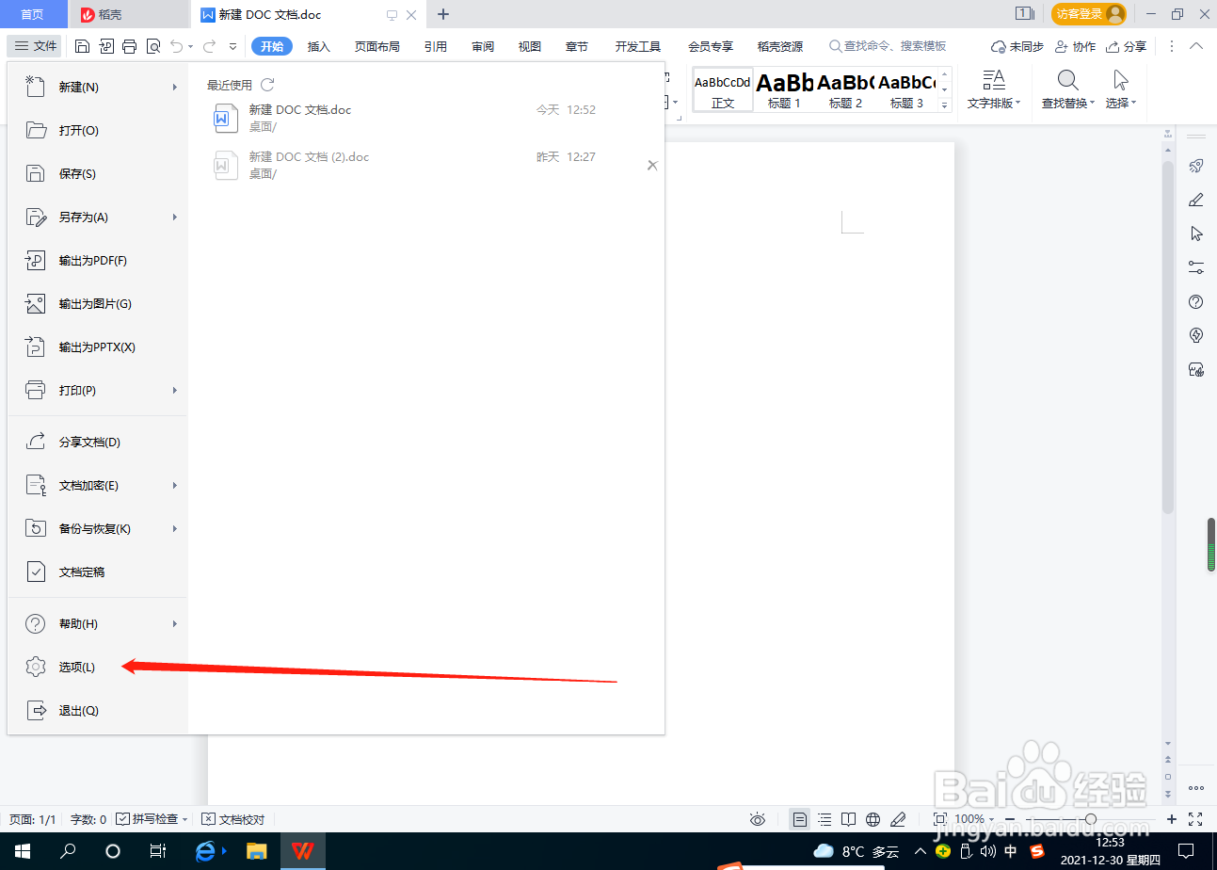Click 访客登录 login button
The height and width of the screenshot is (870, 1217).
[1089, 14]
